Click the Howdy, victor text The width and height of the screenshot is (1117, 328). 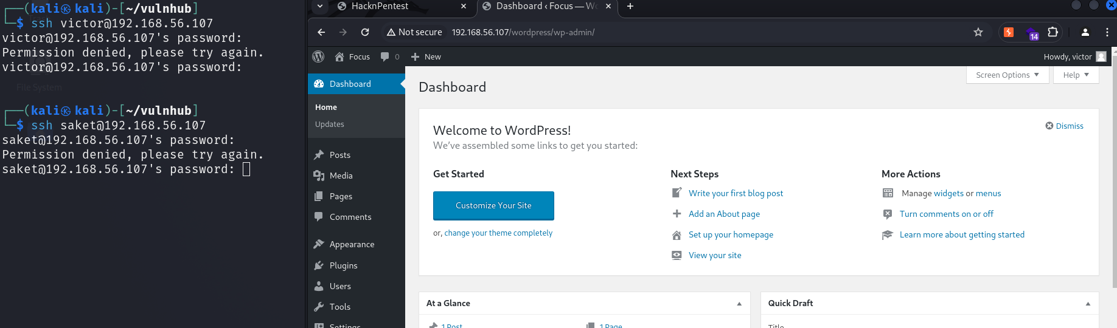[1068, 56]
